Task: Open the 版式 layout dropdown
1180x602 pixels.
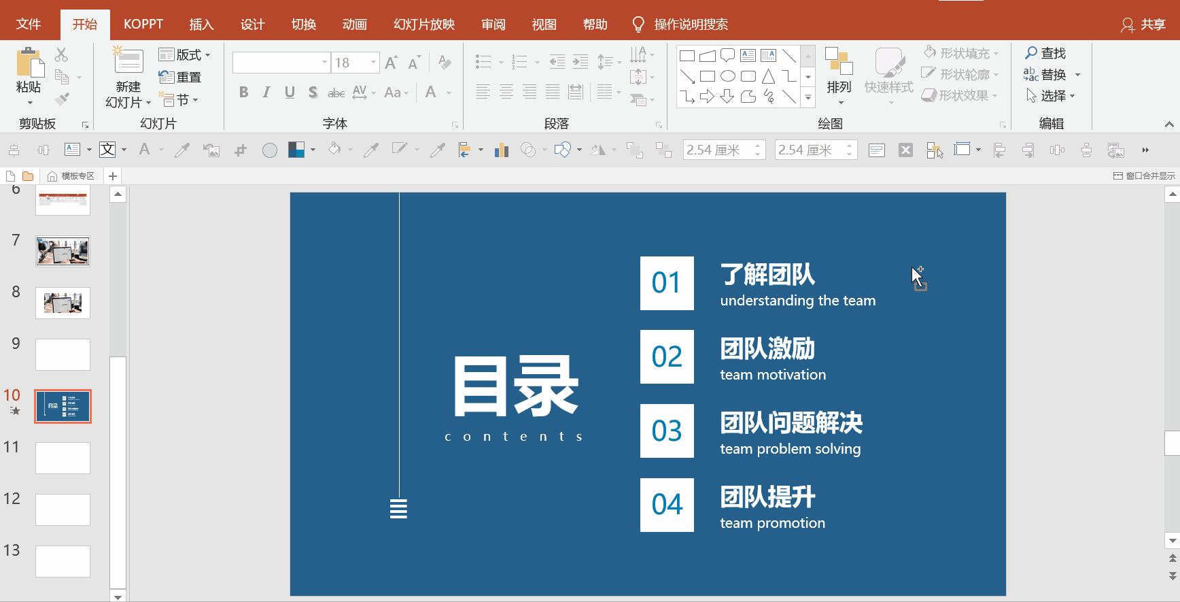Action: point(184,54)
